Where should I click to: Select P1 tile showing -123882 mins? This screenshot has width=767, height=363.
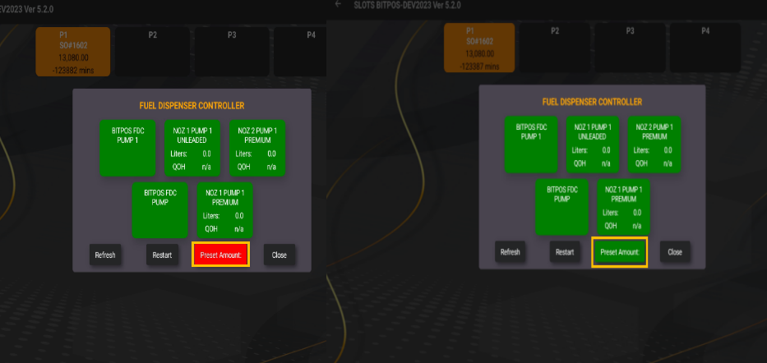(x=73, y=51)
